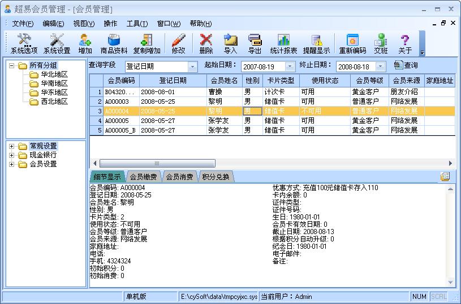Select member code A000005_B cell
The width and height of the screenshot is (461, 304).
(121, 130)
